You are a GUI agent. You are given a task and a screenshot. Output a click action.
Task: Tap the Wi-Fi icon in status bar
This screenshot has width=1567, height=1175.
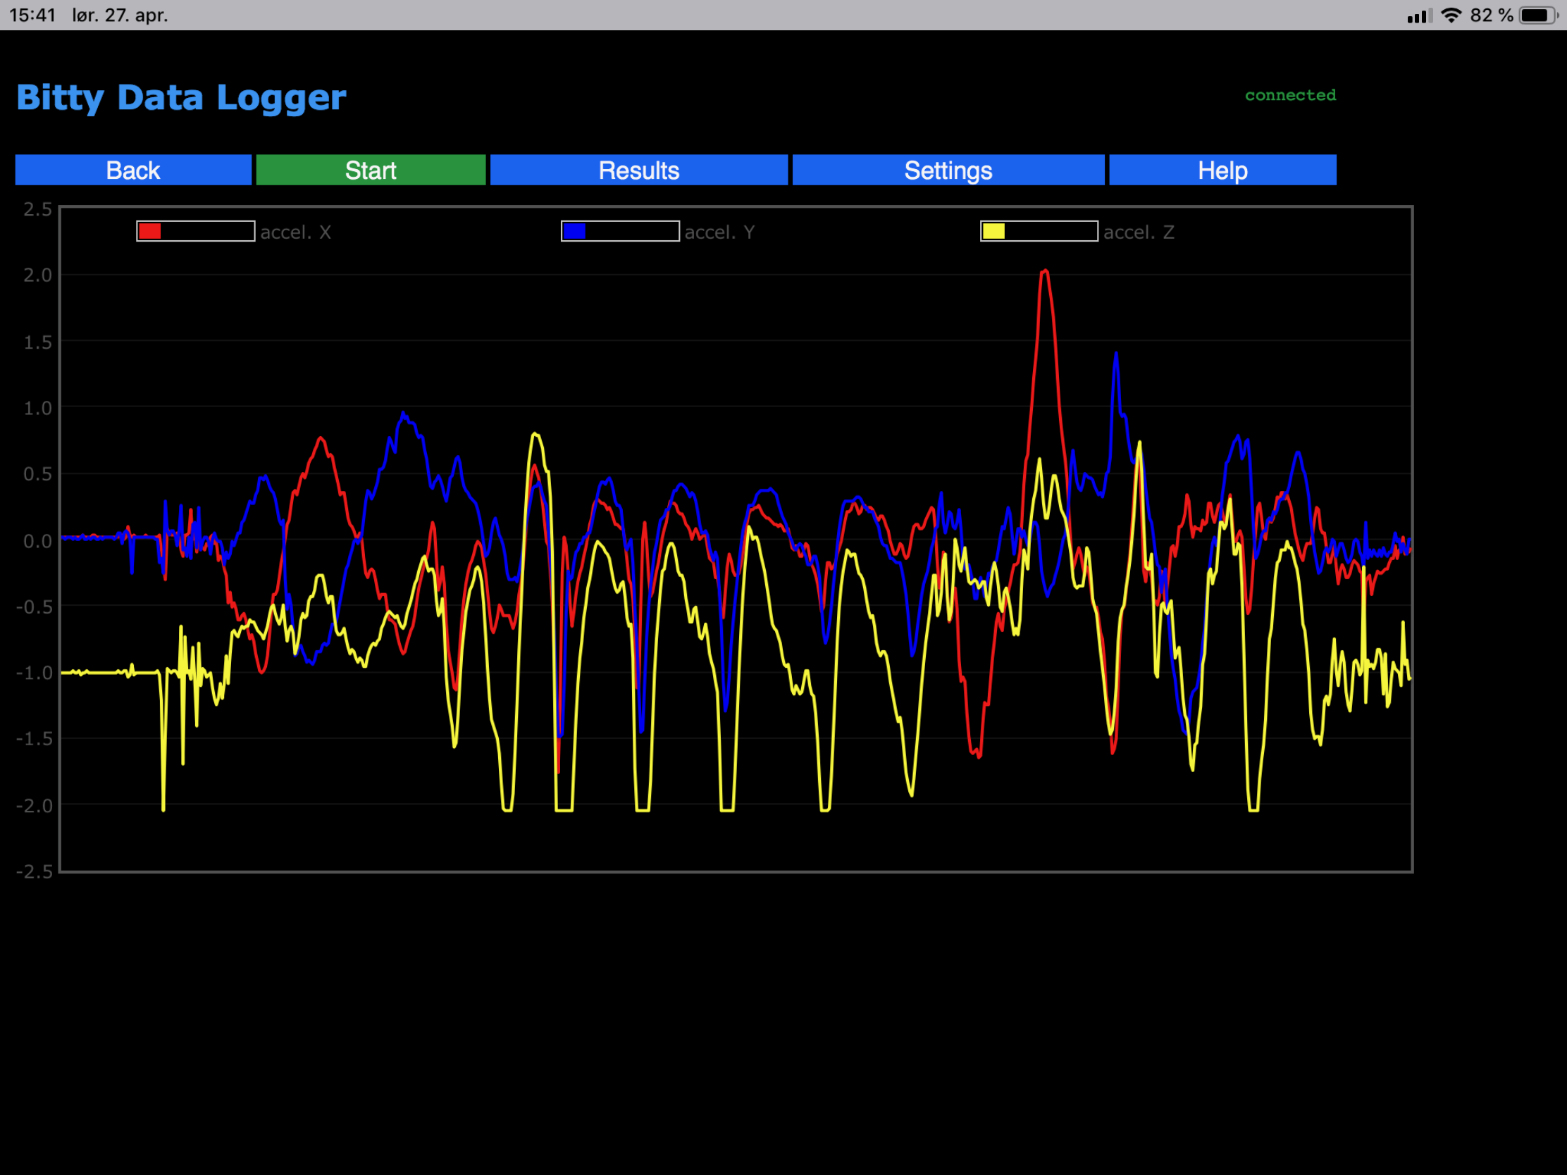[x=1451, y=15]
